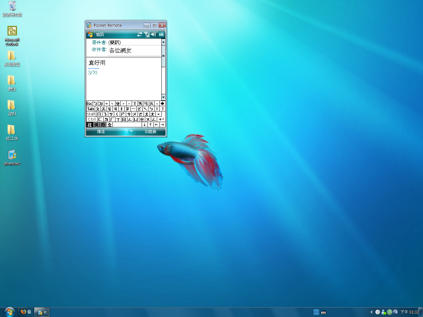Tap the down arrow key on the keyboard
This screenshot has height=317, width=423.
(x=144, y=125)
